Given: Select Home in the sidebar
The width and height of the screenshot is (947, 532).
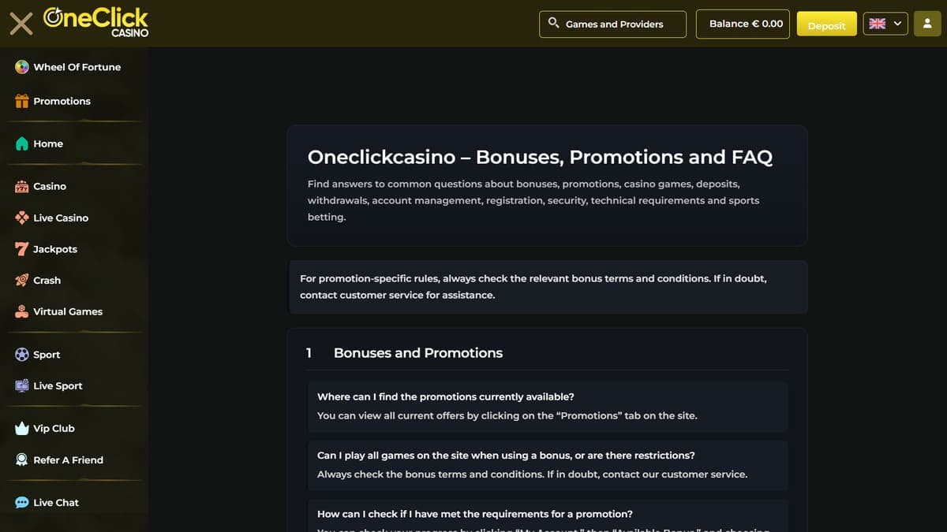Looking at the screenshot, I should pyautogui.click(x=48, y=143).
